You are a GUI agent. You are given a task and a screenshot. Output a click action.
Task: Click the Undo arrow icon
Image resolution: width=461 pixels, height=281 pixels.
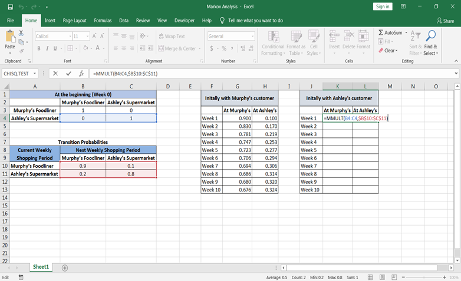point(21,6)
